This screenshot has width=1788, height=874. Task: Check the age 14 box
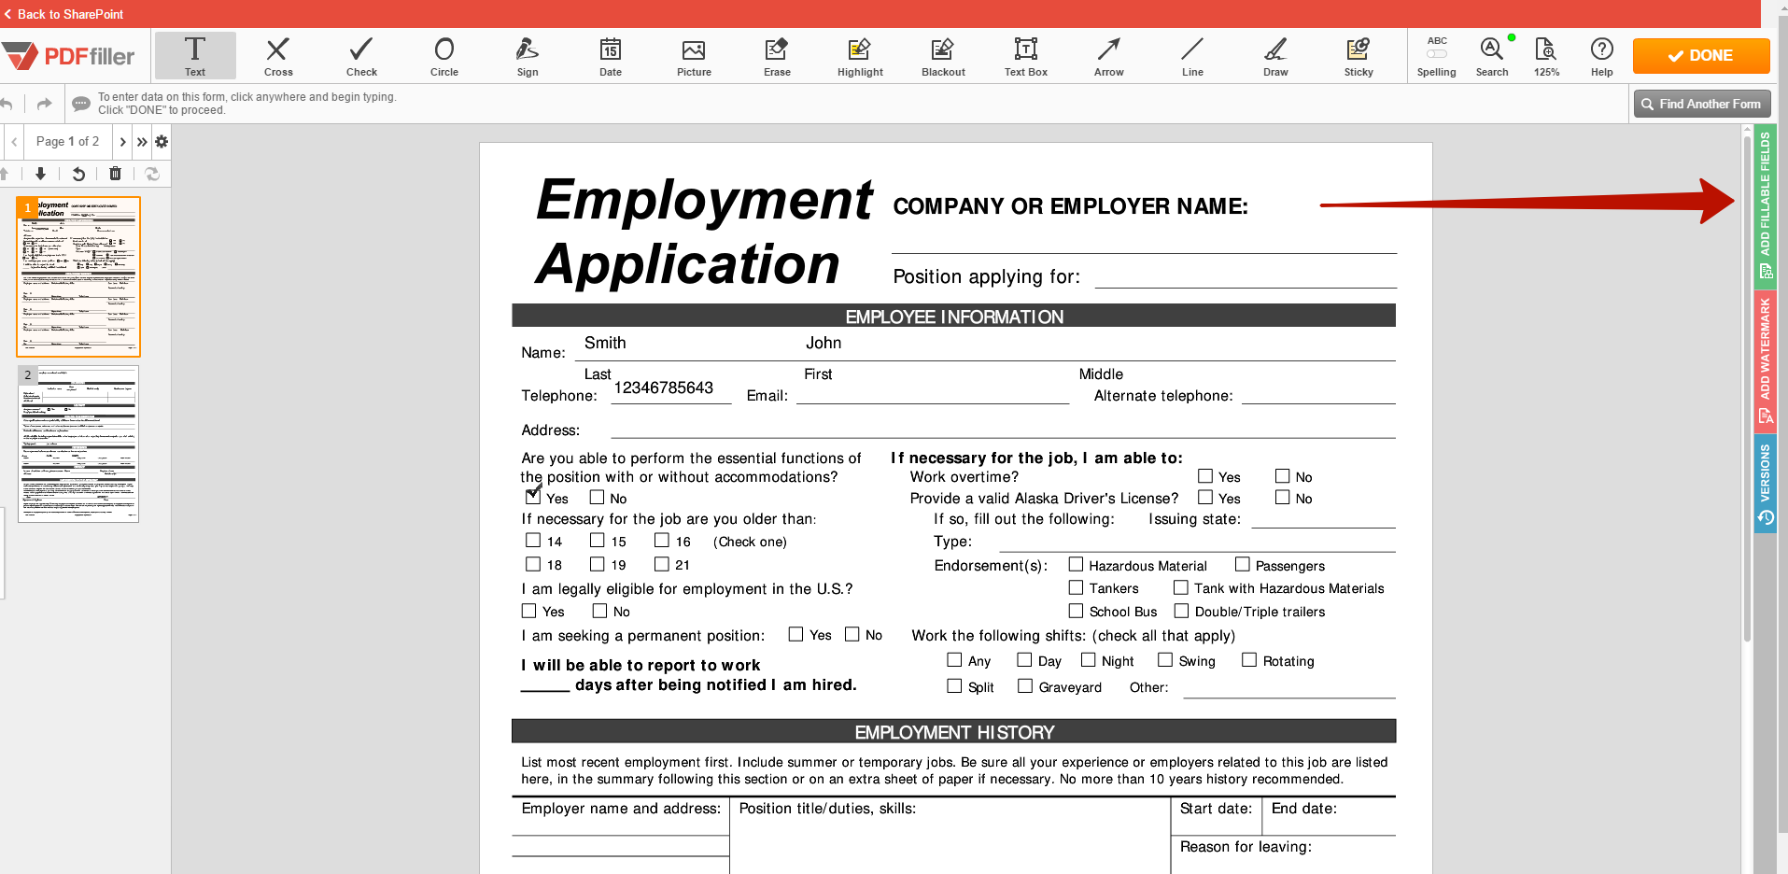(533, 540)
